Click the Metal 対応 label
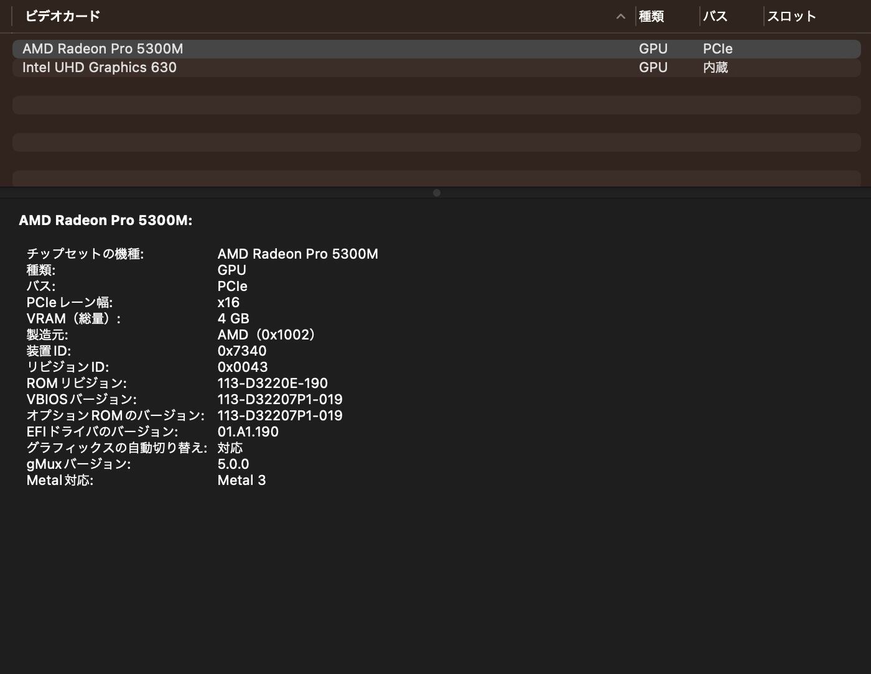The image size is (871, 674). 60,481
